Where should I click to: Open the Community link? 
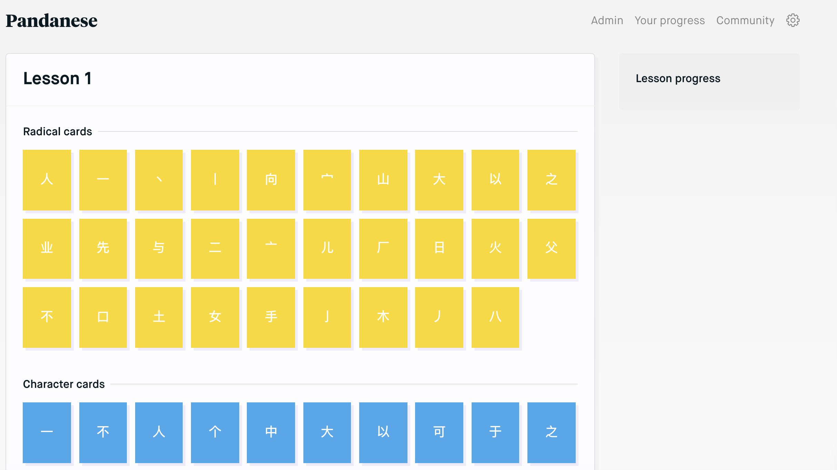point(745,20)
